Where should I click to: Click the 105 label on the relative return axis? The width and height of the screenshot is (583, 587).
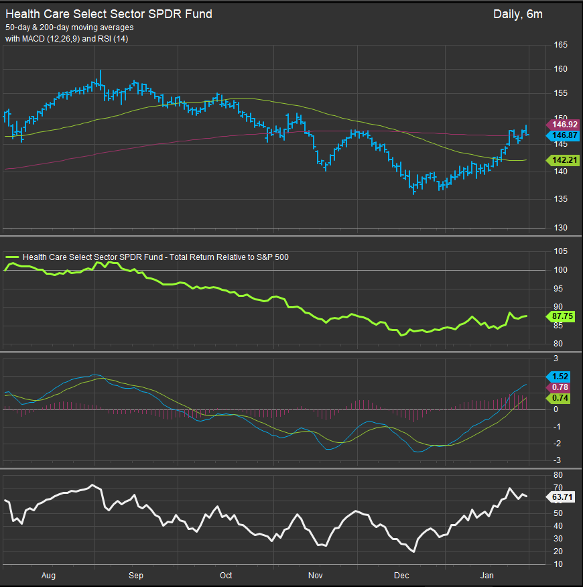560,251
